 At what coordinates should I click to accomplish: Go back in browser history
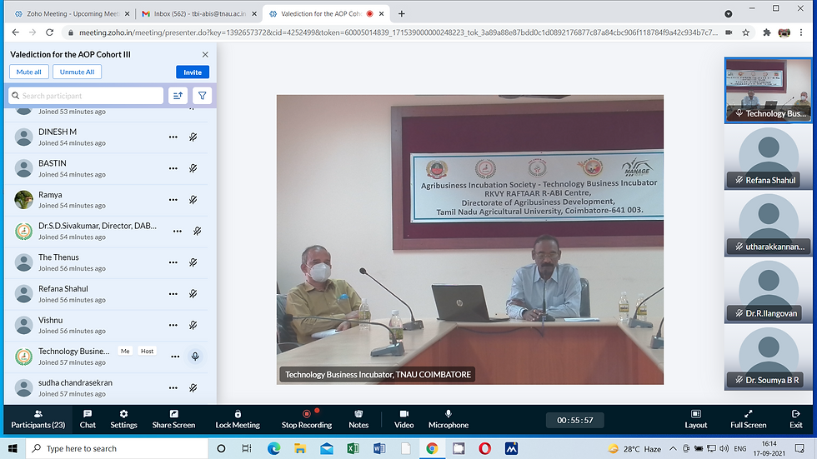point(16,32)
